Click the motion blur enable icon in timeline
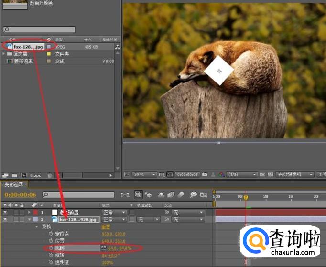Screen dimensions: 326x267 coord(181,195)
